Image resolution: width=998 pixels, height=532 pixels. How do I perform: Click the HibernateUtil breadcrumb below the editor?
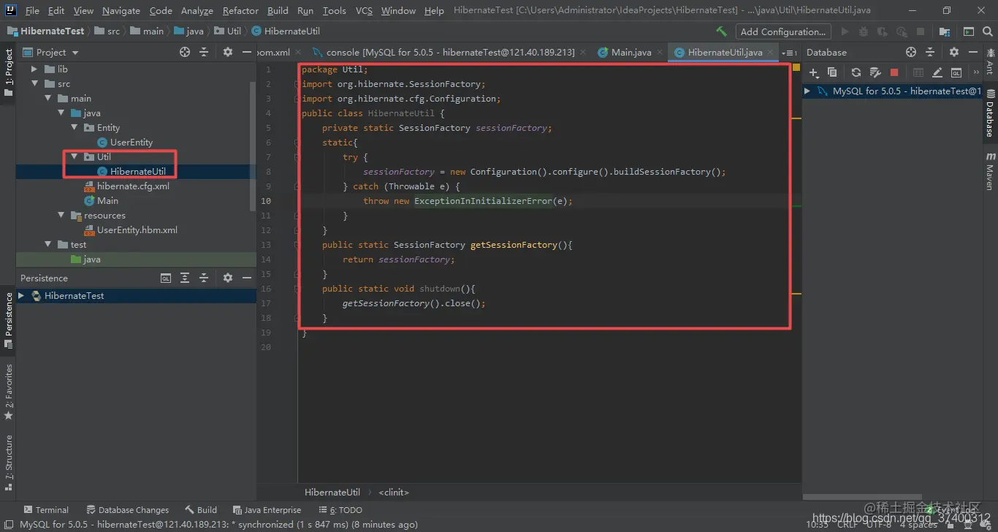pos(332,493)
